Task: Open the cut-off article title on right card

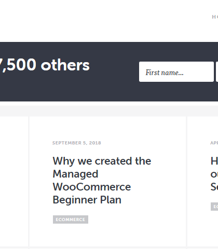Action: coord(214,174)
